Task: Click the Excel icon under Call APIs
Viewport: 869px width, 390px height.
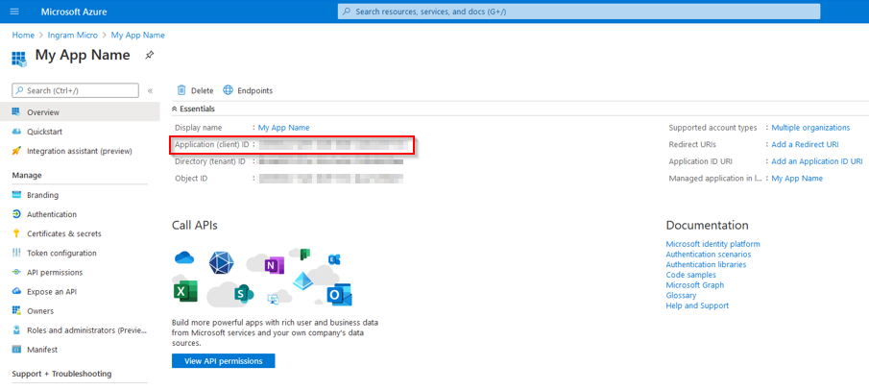Action: click(185, 291)
